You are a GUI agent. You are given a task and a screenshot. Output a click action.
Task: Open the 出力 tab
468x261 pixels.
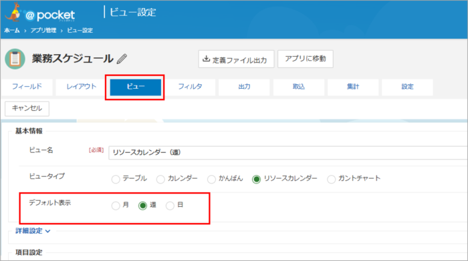coord(244,87)
